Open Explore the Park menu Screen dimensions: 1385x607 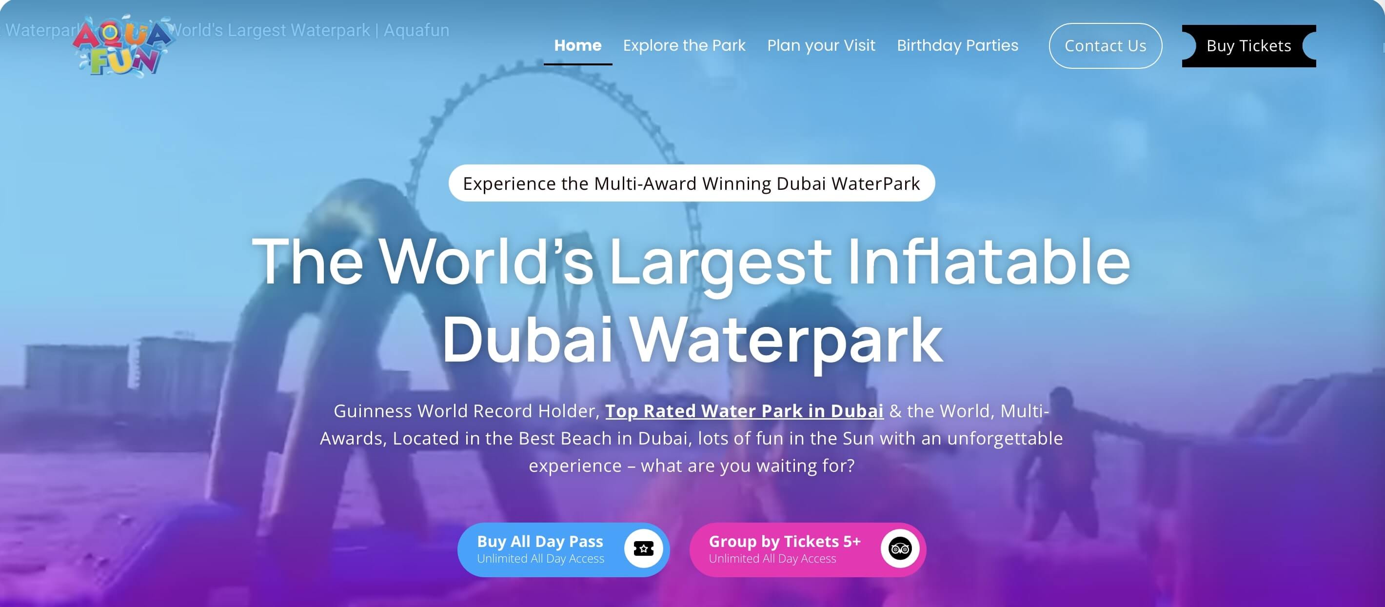click(x=684, y=45)
